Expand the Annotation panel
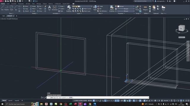 click(56, 14)
